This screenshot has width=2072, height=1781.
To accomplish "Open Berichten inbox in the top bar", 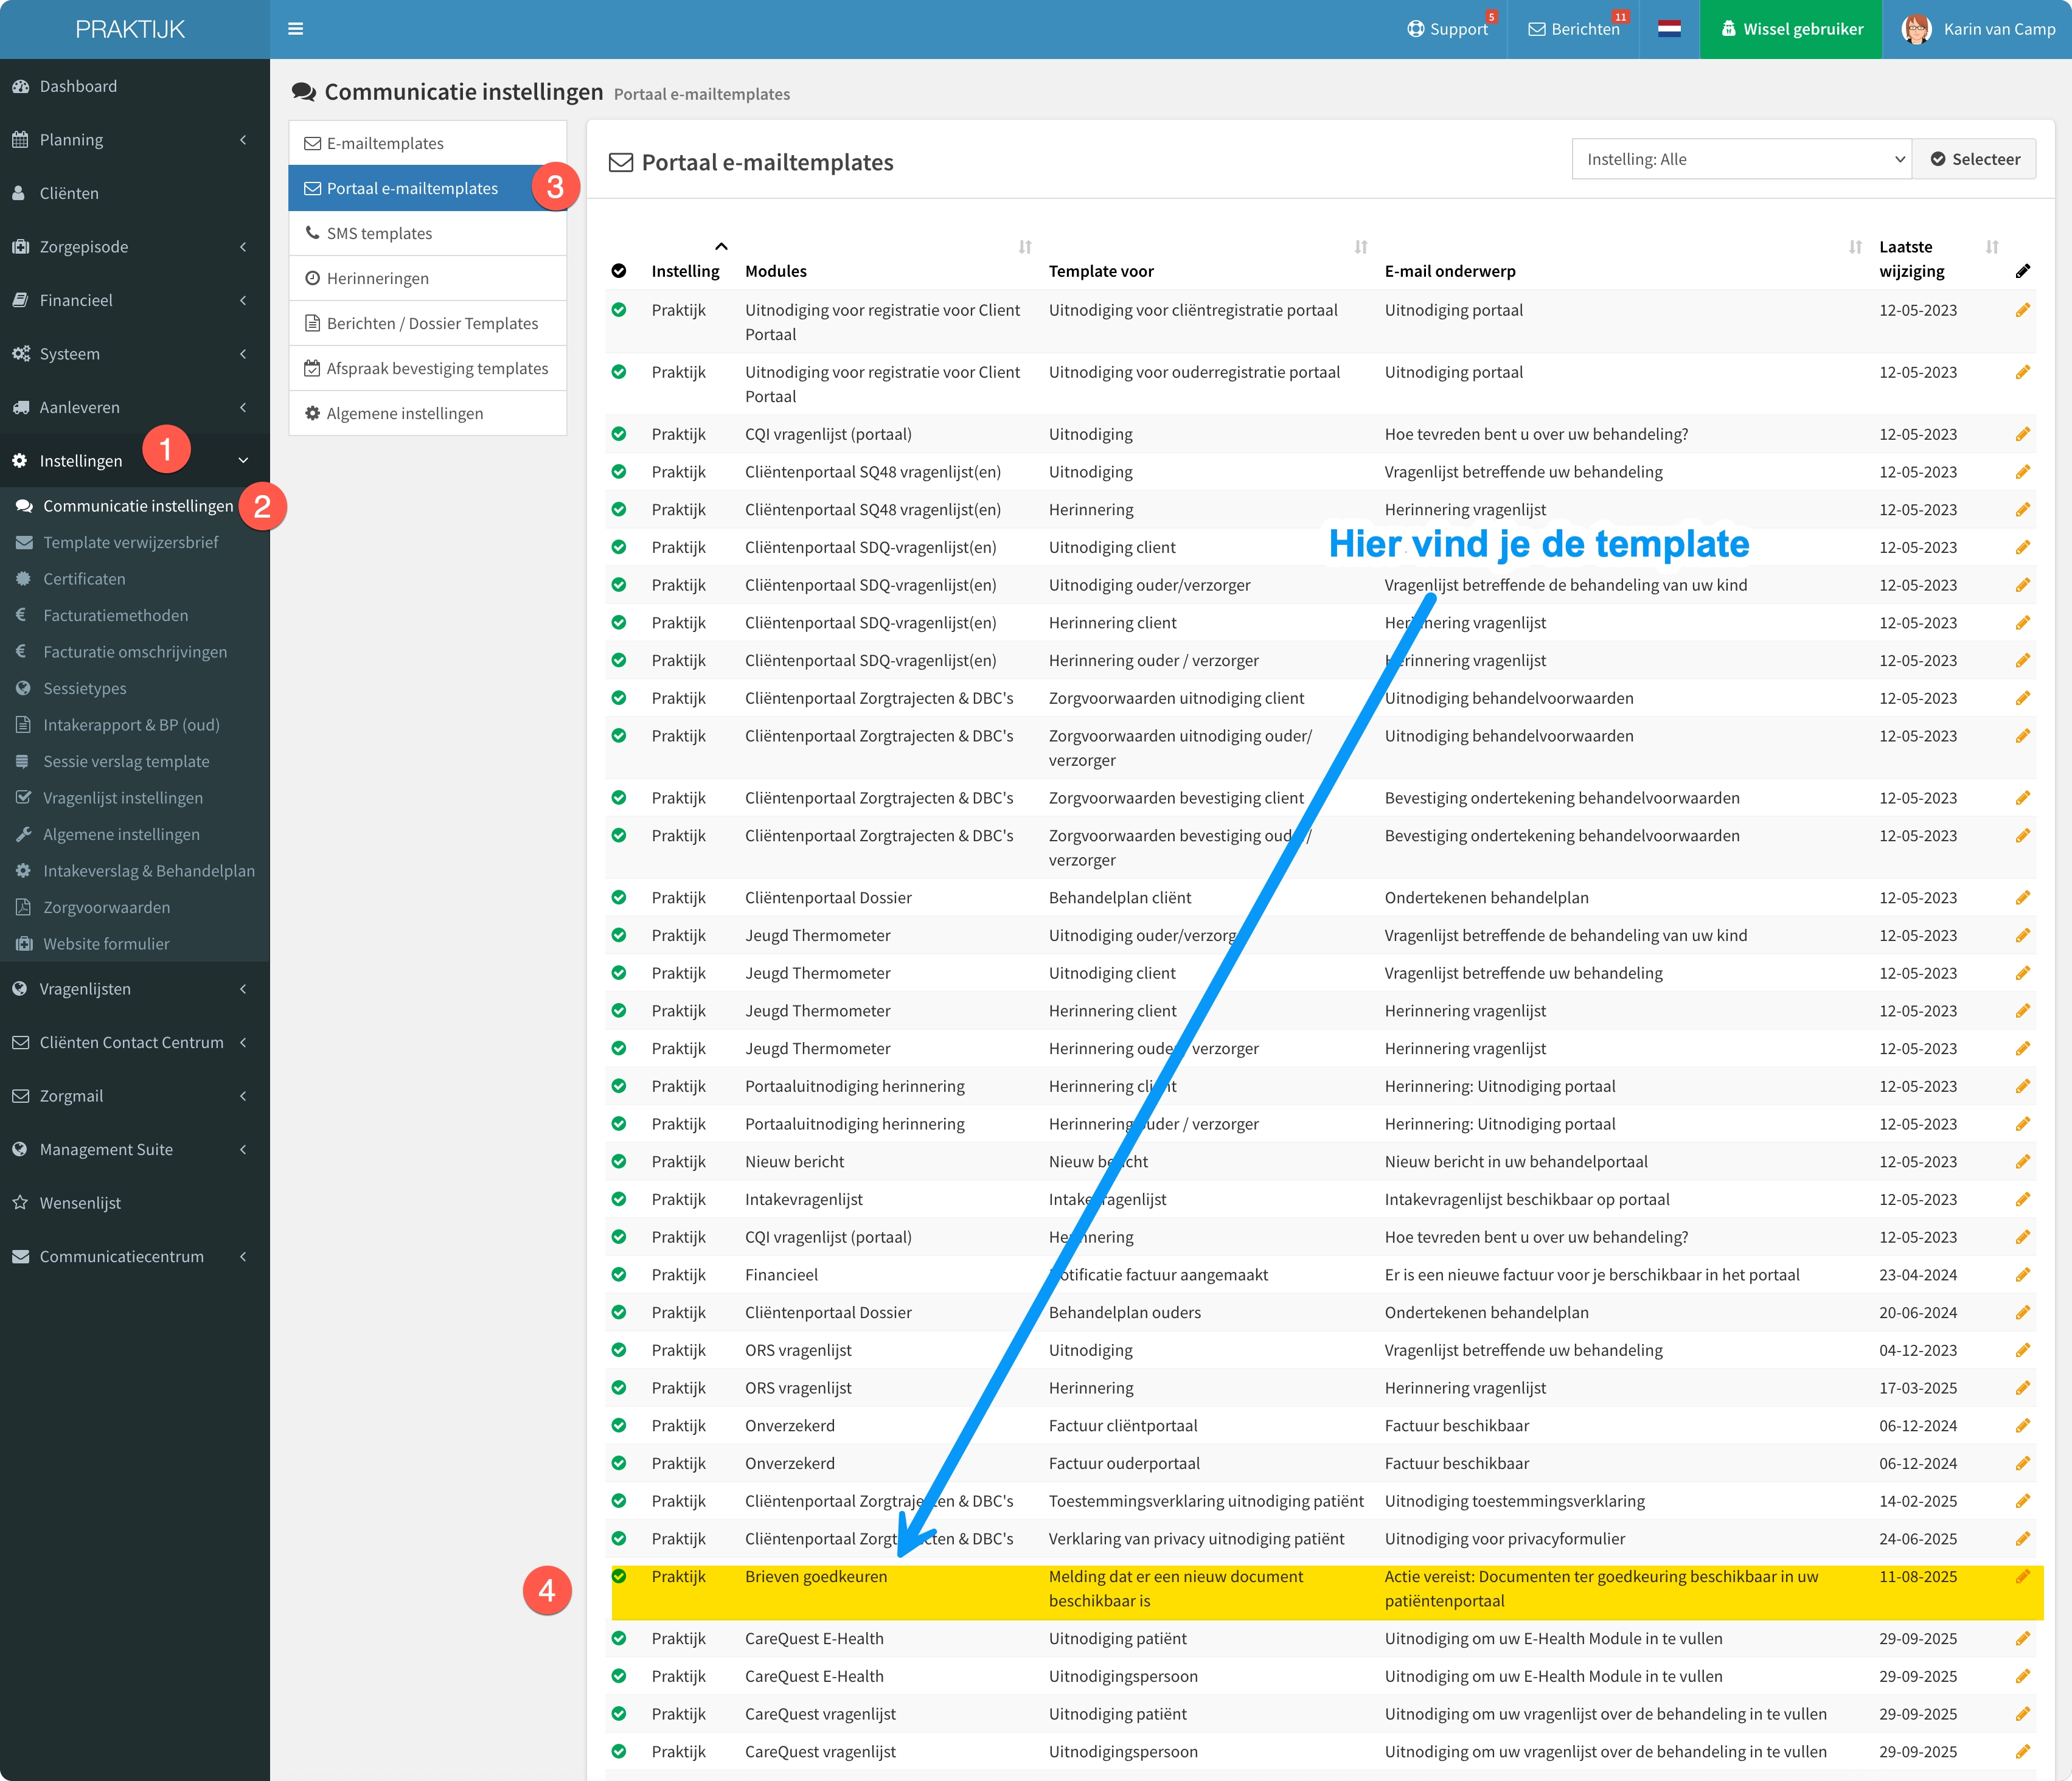I will coord(1573,29).
